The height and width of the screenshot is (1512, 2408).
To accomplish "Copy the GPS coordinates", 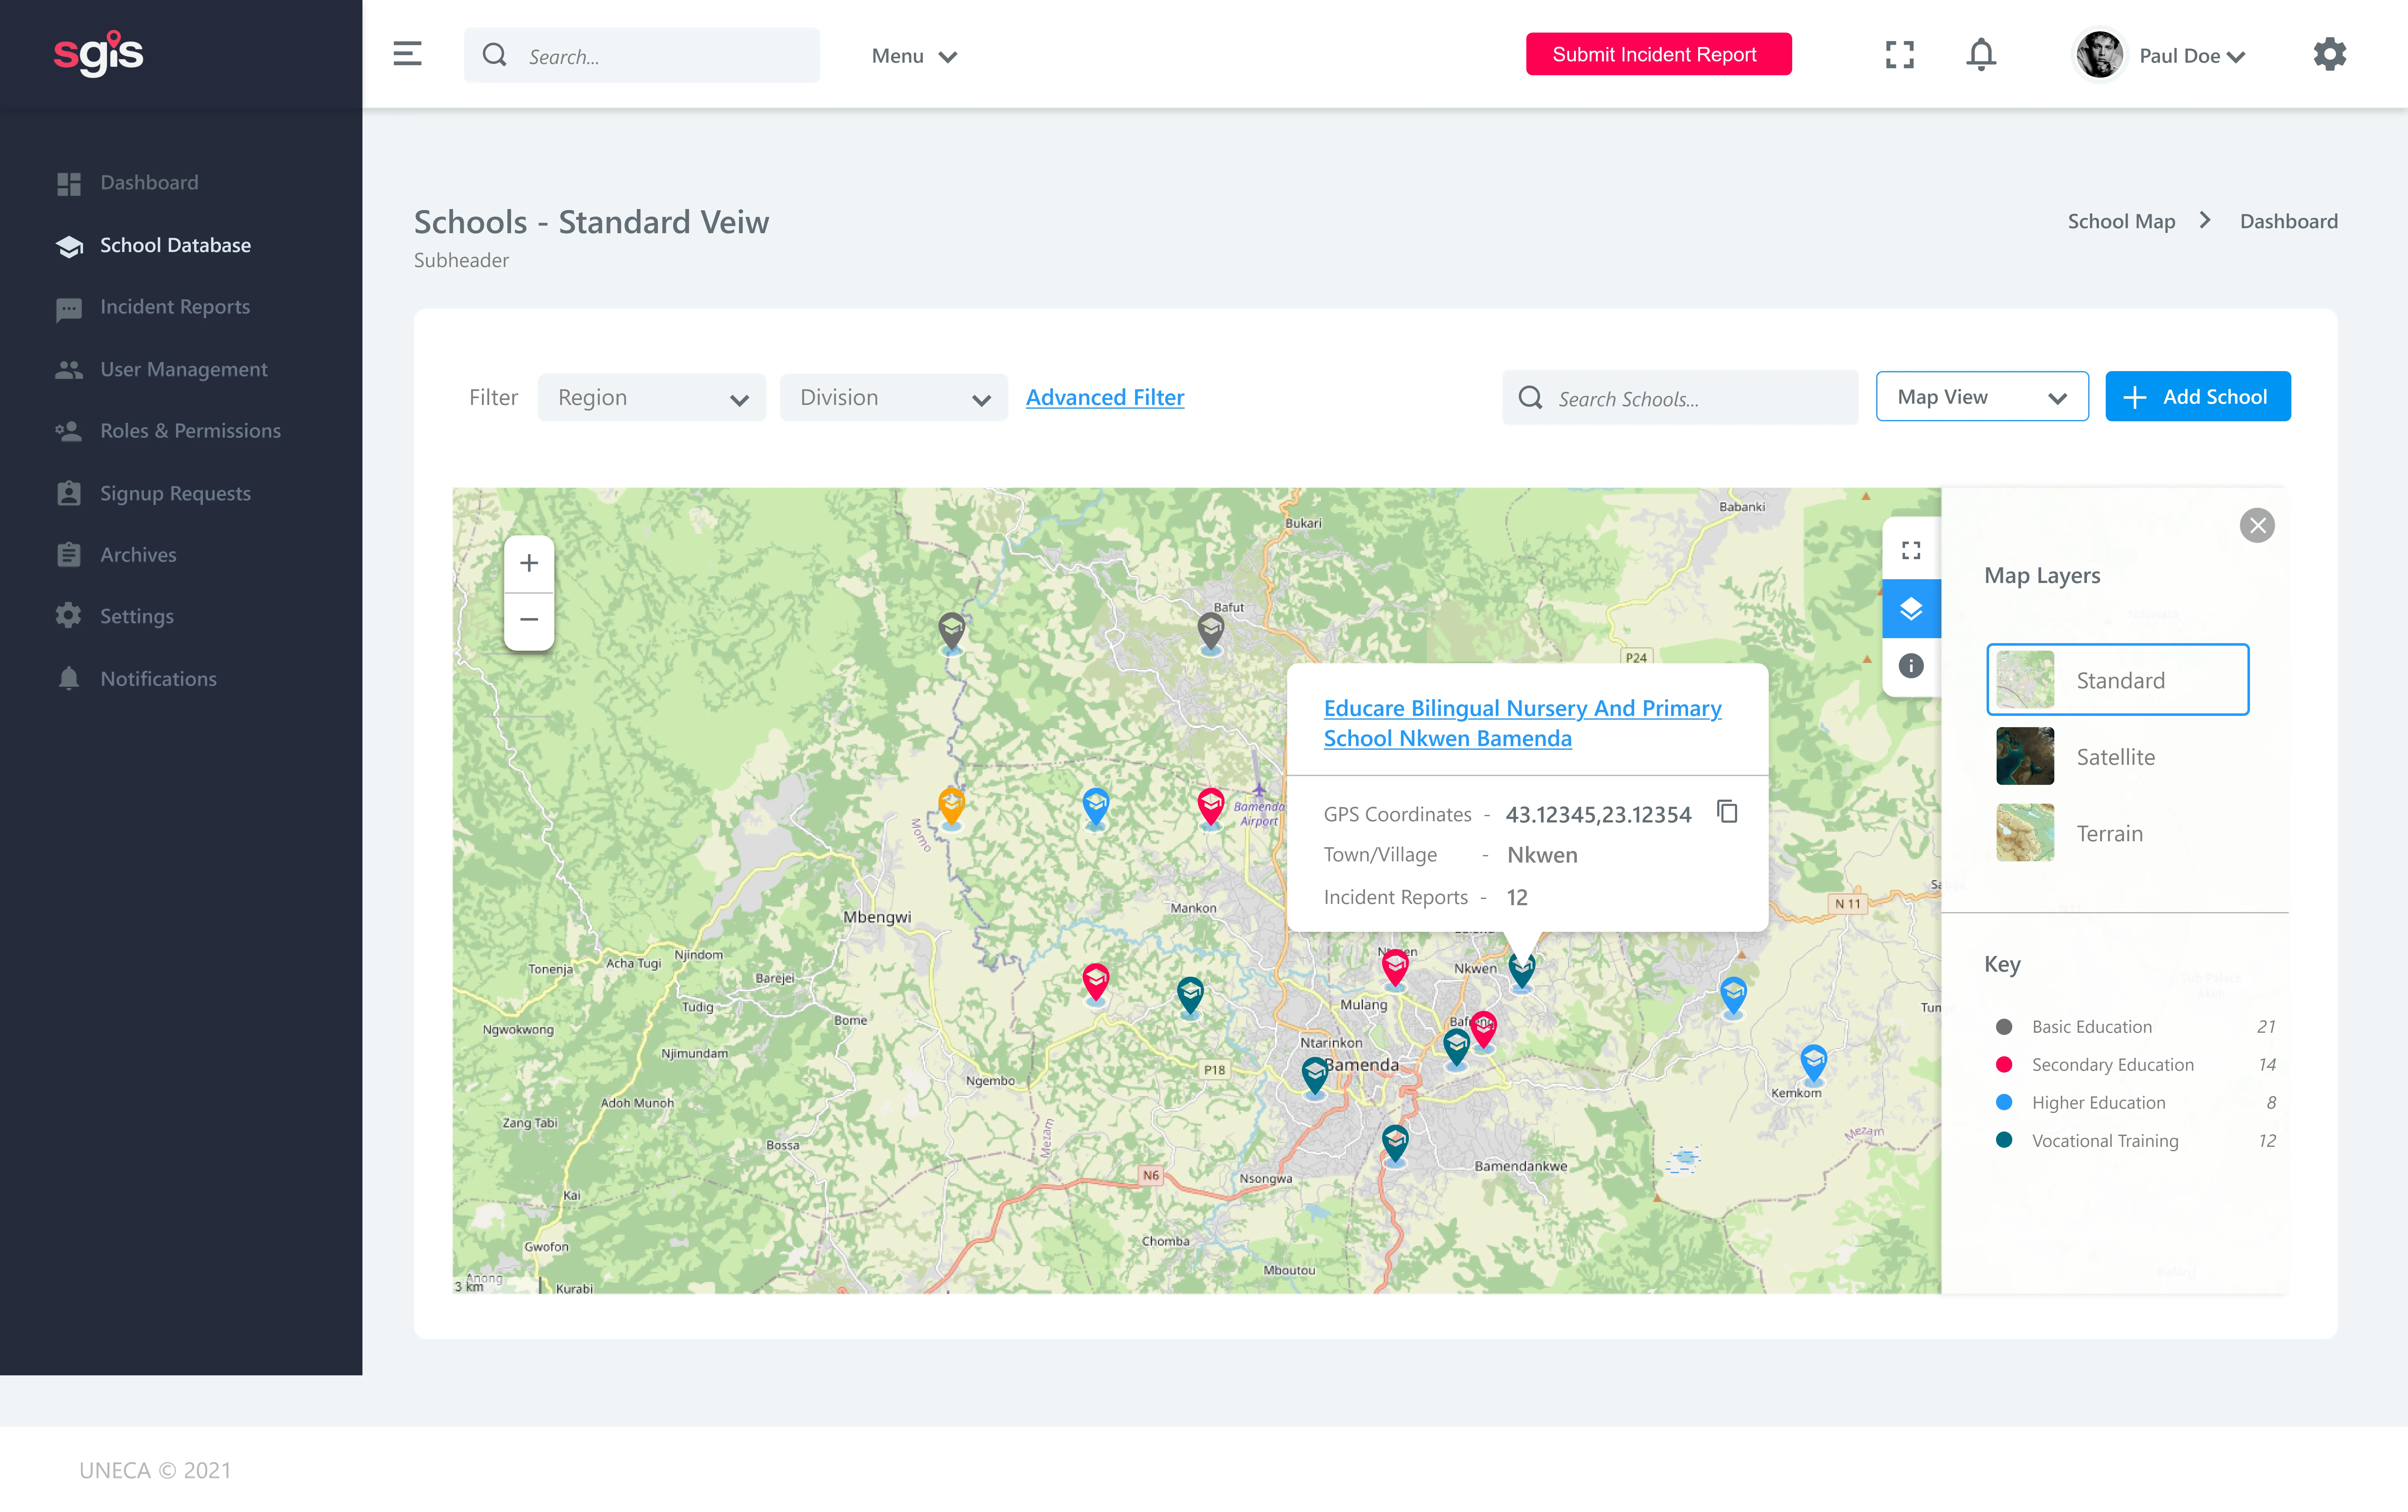I will tap(1727, 811).
